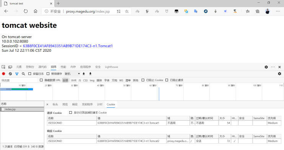Close the DevTools panel
284x150 pixels.
279,67
